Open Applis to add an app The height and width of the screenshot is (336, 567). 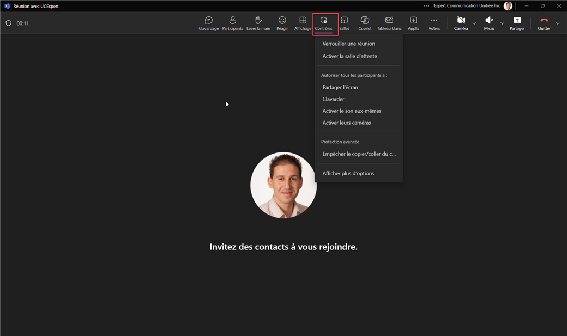pyautogui.click(x=413, y=23)
